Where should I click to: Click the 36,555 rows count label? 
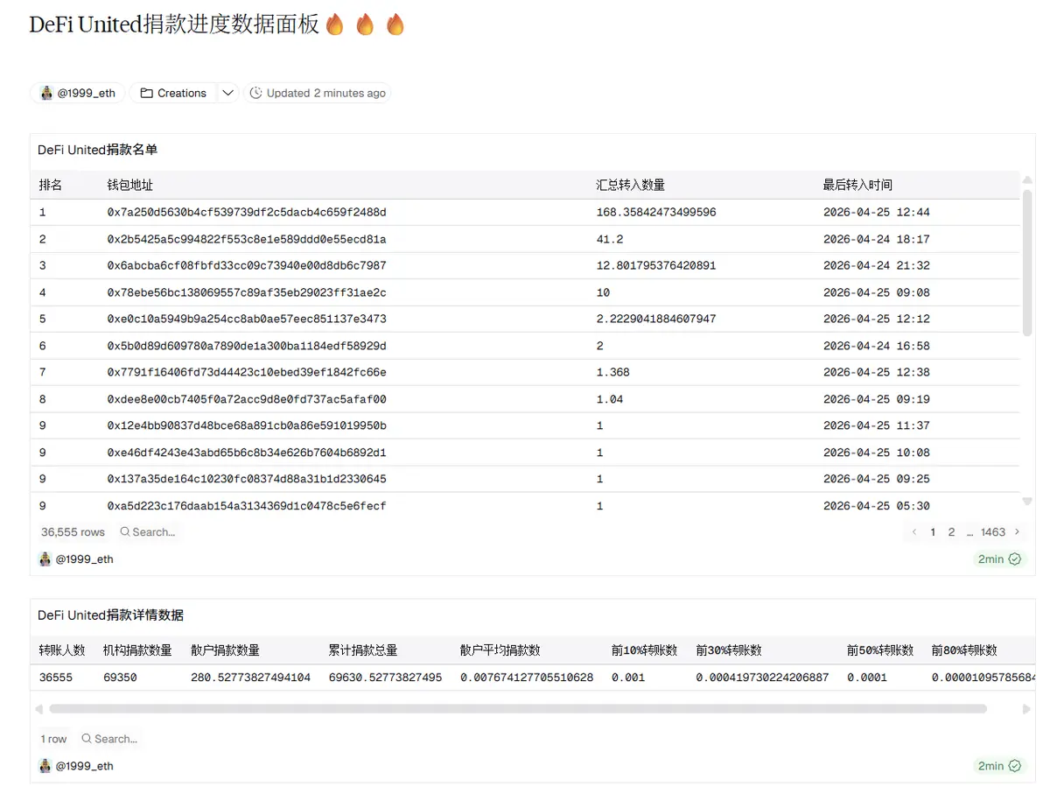click(73, 532)
